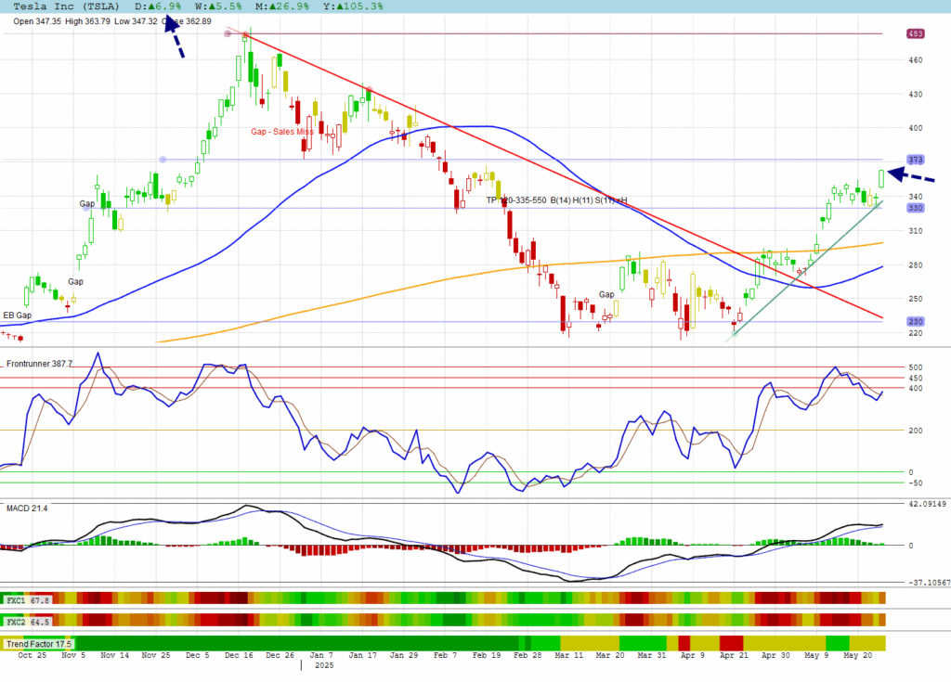Screen dimensions: 951x682
Task: Click the 430 price axis label
Action: point(915,94)
